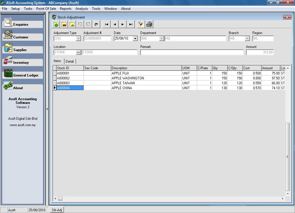The height and width of the screenshot is (213, 295).
Task: Select stock ID A000001 cell
Action: 70,73
